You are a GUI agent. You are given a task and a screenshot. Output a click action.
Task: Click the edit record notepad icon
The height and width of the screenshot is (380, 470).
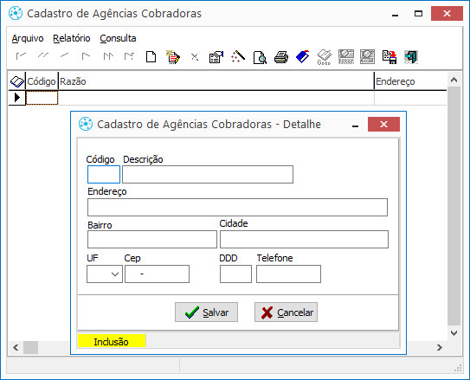173,56
